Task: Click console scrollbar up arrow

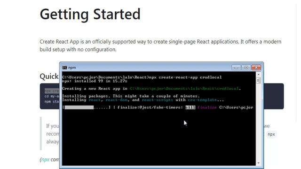Action: 258,74
